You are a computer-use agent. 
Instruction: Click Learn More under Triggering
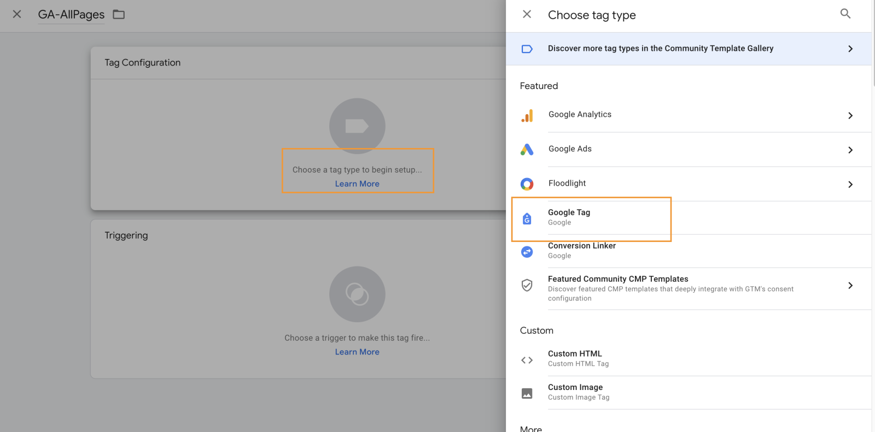coord(357,352)
